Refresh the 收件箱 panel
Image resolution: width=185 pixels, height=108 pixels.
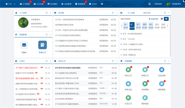tap(112, 13)
